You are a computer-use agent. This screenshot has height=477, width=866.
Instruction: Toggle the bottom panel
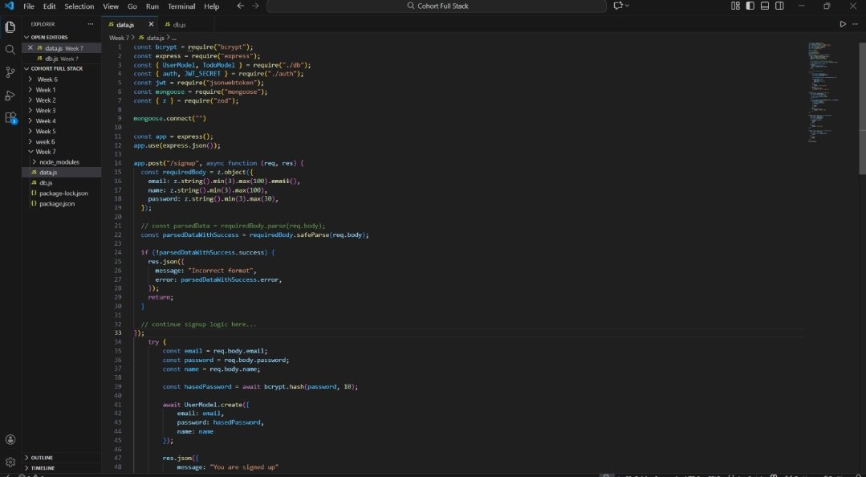[765, 6]
